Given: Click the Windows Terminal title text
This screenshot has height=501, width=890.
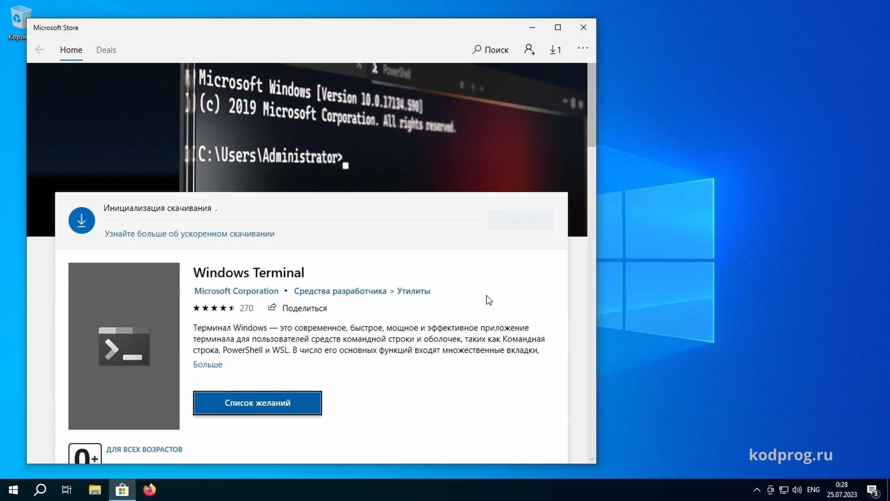Looking at the screenshot, I should pyautogui.click(x=248, y=272).
